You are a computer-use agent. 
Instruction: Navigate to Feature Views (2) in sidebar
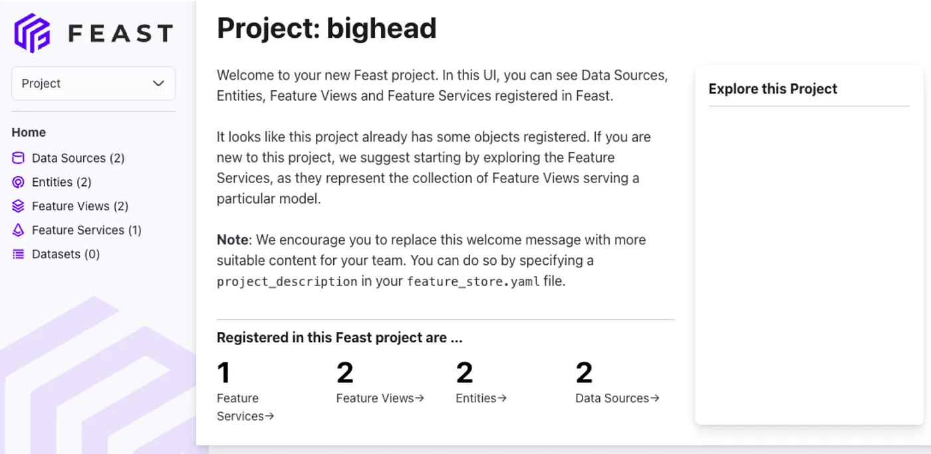80,206
